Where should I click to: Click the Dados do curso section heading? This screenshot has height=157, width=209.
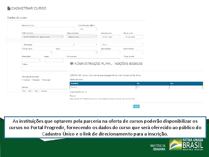[17, 18]
